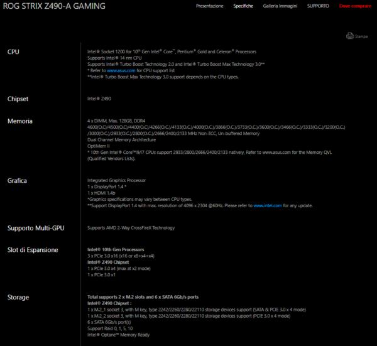This screenshot has width=377, height=346.
Task: Select the Slot di Espansione heading
Action: coord(33,250)
